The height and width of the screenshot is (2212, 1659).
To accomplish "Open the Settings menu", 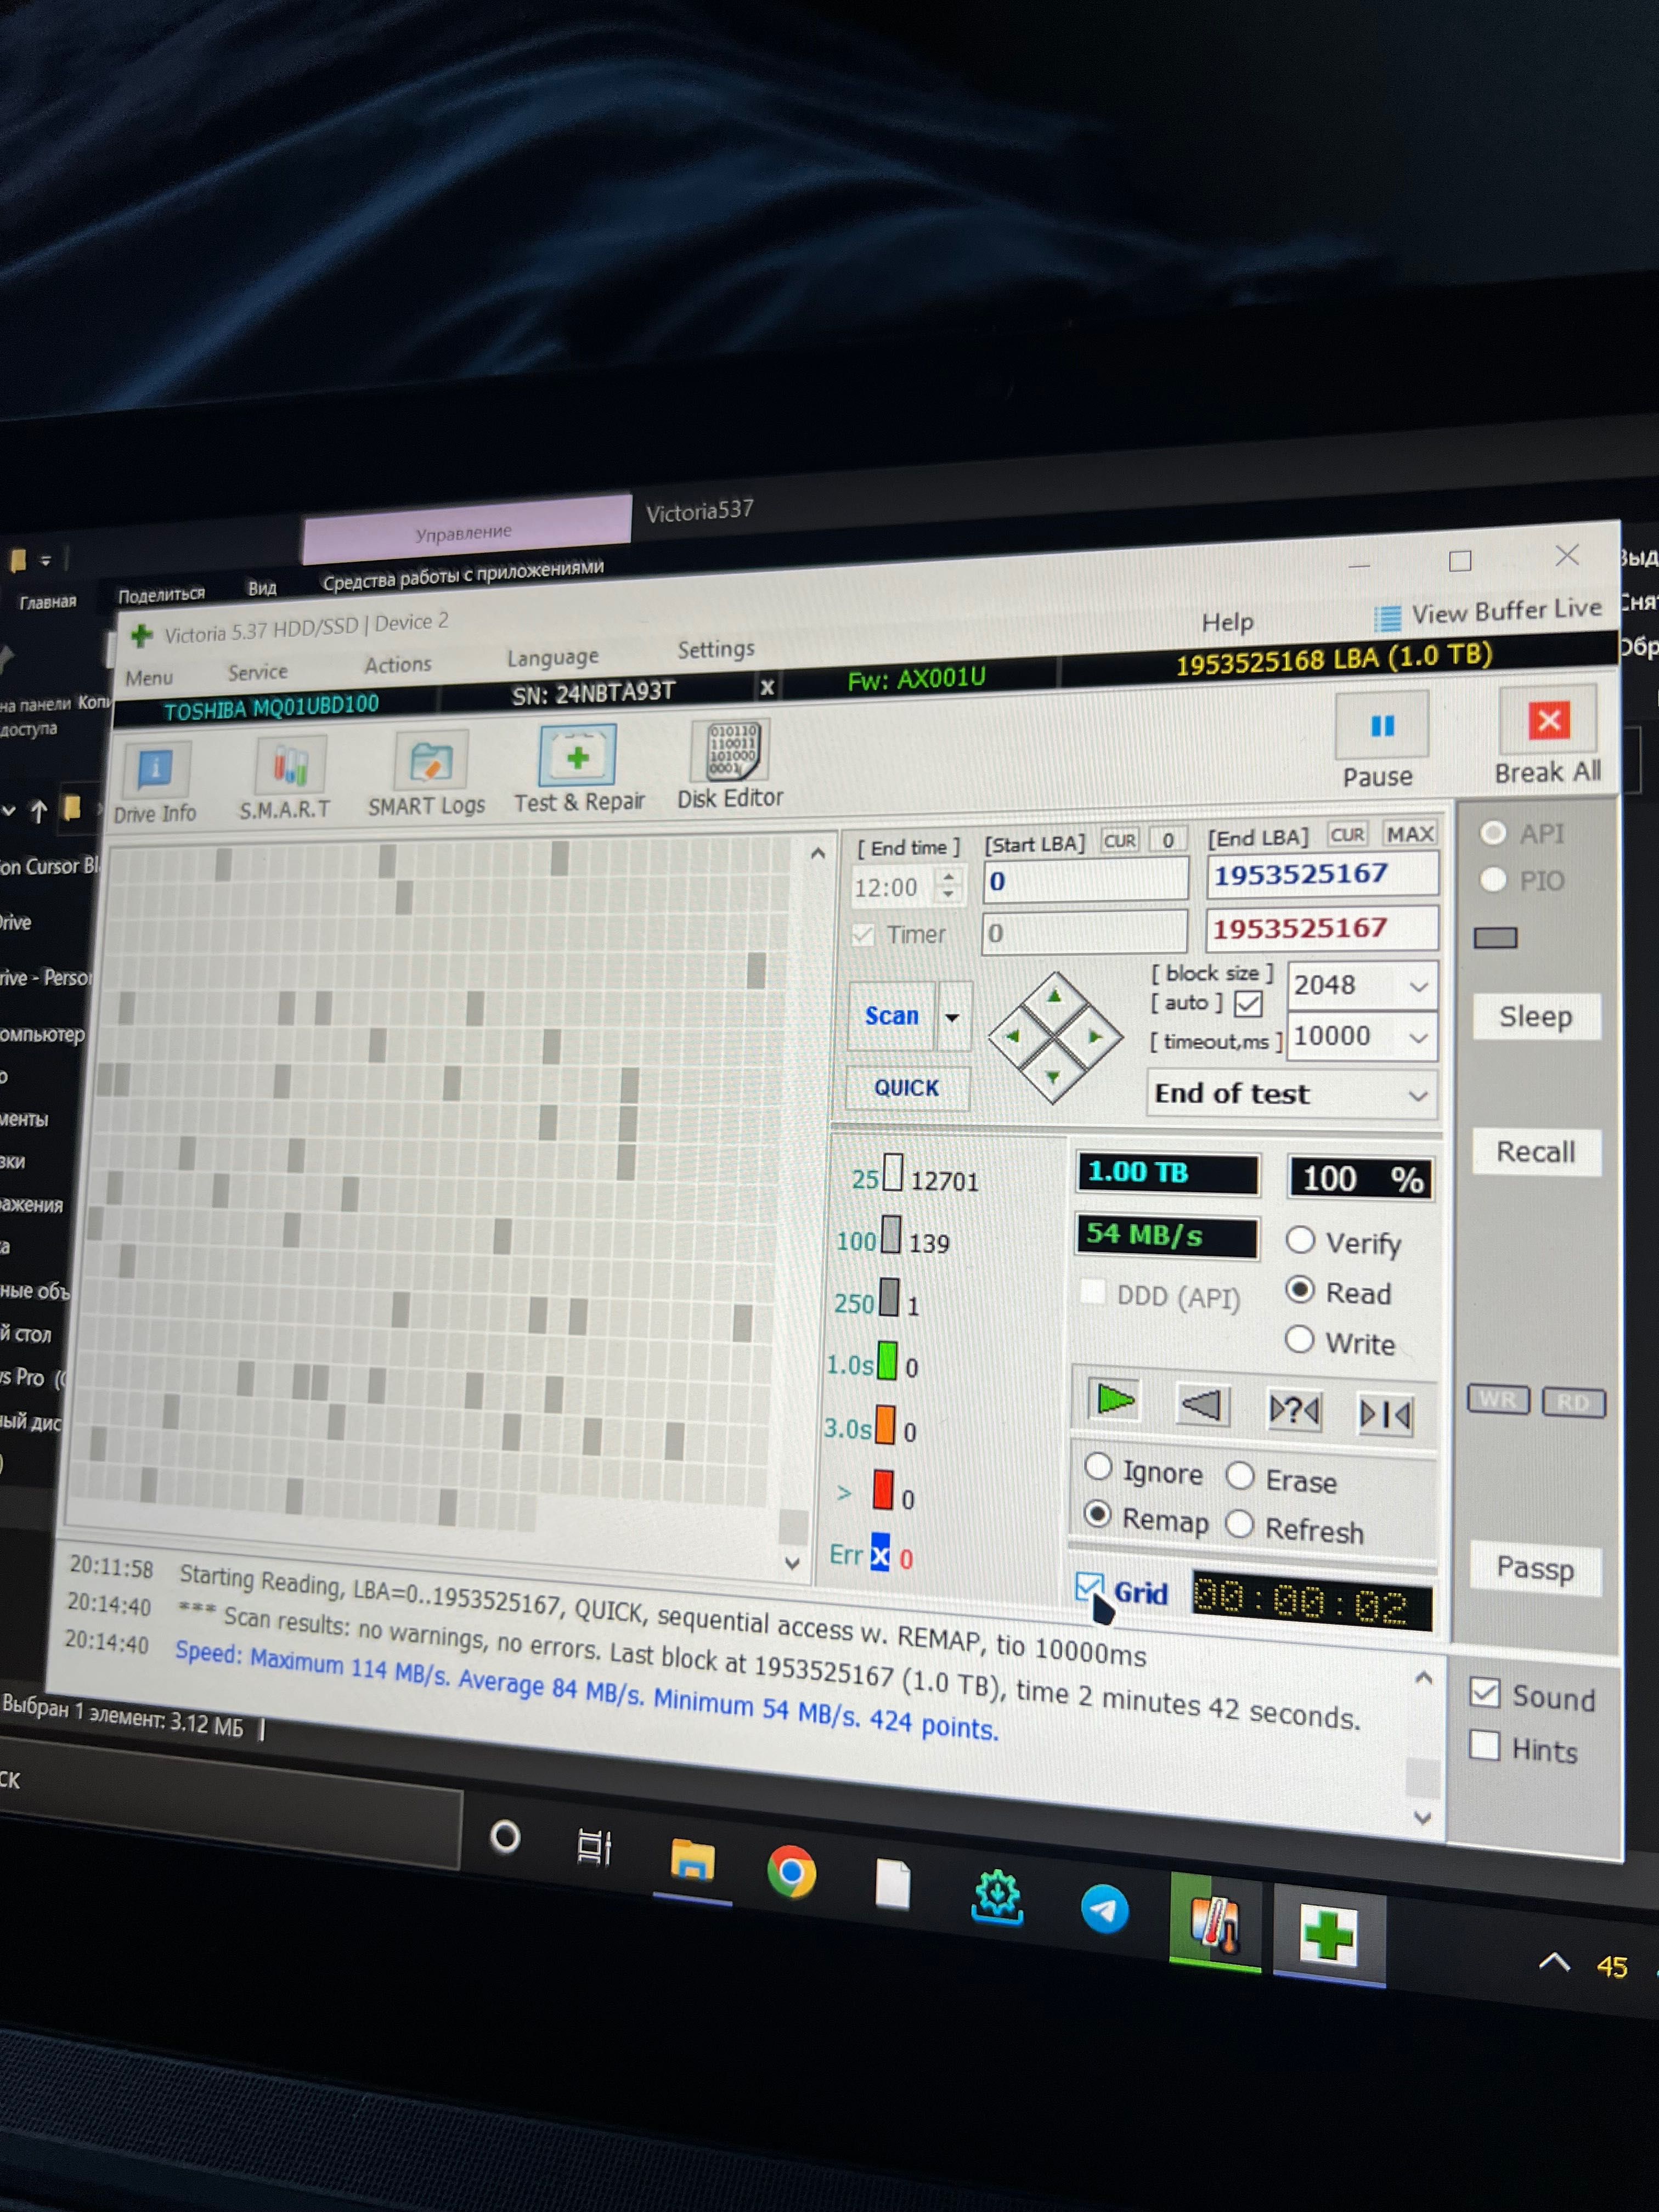I will click(716, 649).
